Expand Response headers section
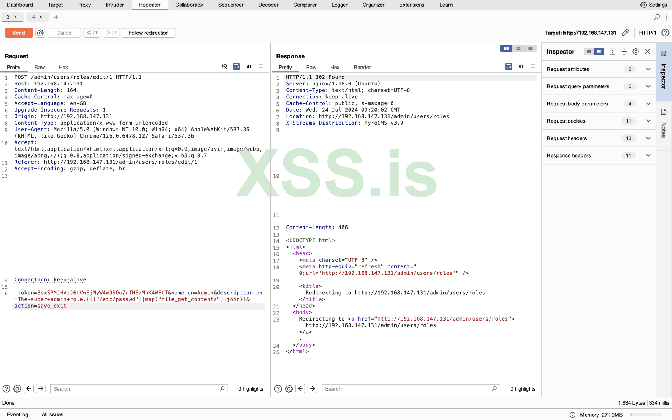The width and height of the screenshot is (672, 420). pyautogui.click(x=648, y=155)
